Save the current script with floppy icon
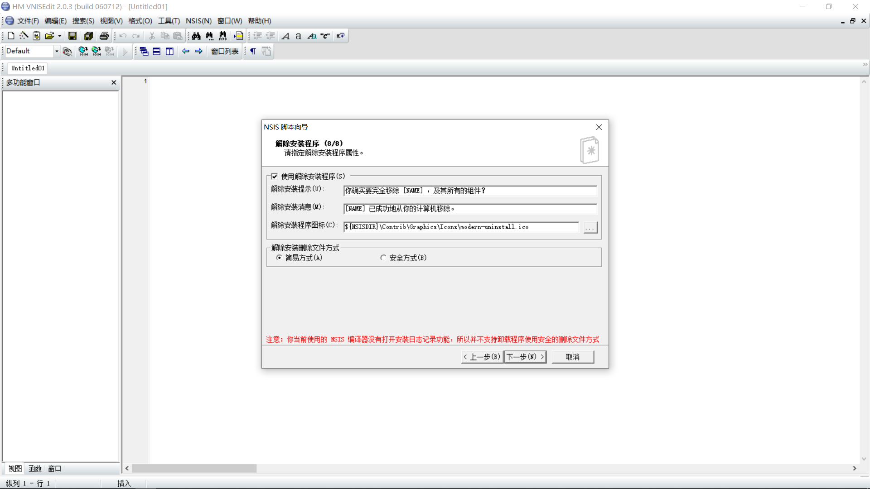This screenshot has height=489, width=870. tap(72, 36)
